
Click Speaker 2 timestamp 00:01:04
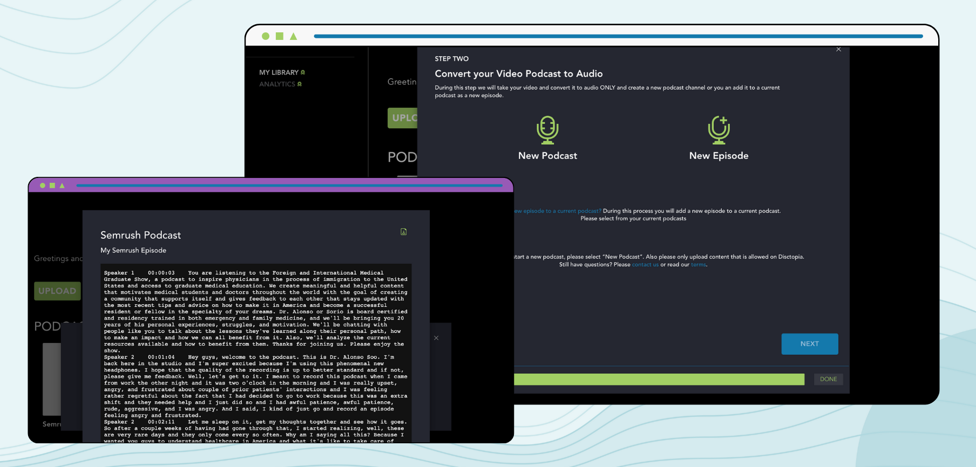point(161,357)
